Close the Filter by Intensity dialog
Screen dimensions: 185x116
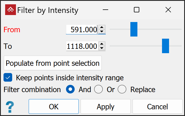click(x=168, y=10)
